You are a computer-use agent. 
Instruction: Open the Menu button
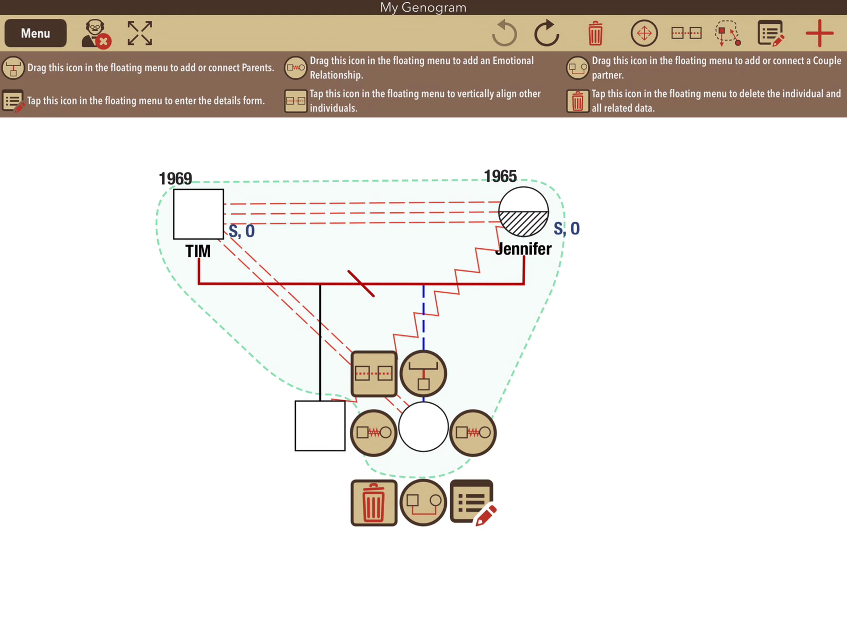(35, 33)
